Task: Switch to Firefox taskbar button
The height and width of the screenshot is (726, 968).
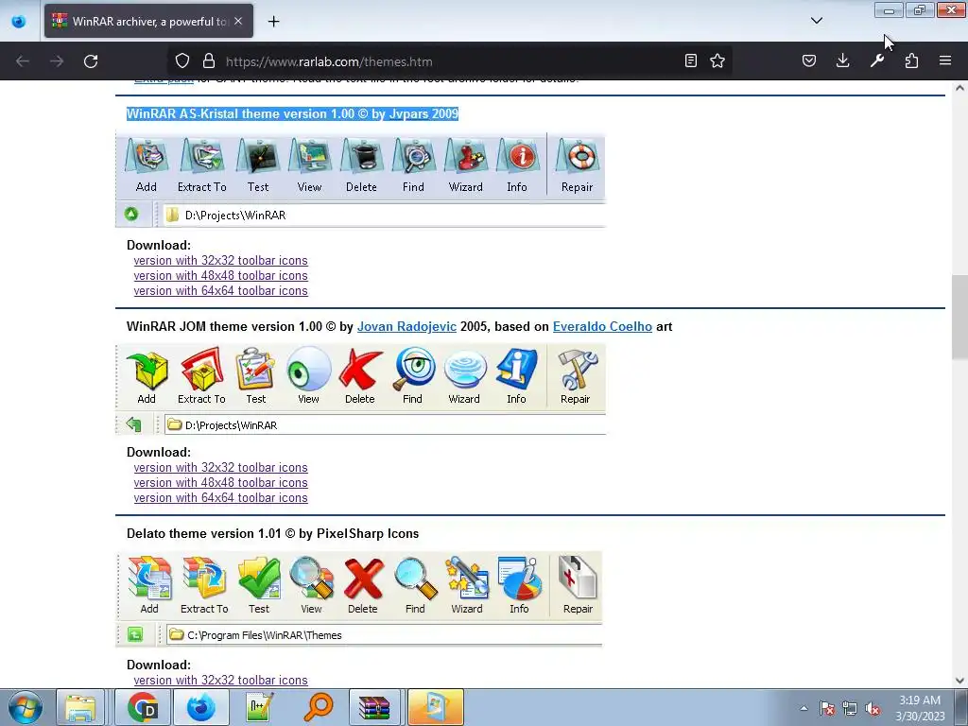Action: 201,707
